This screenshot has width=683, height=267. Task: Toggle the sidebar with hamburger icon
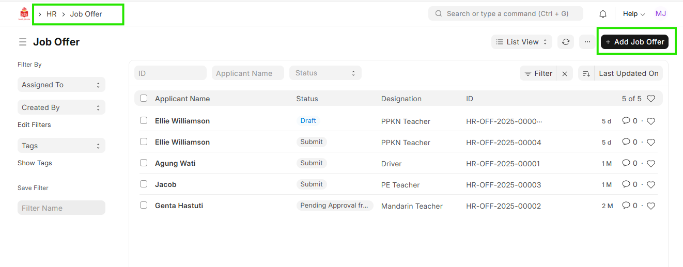pyautogui.click(x=23, y=42)
